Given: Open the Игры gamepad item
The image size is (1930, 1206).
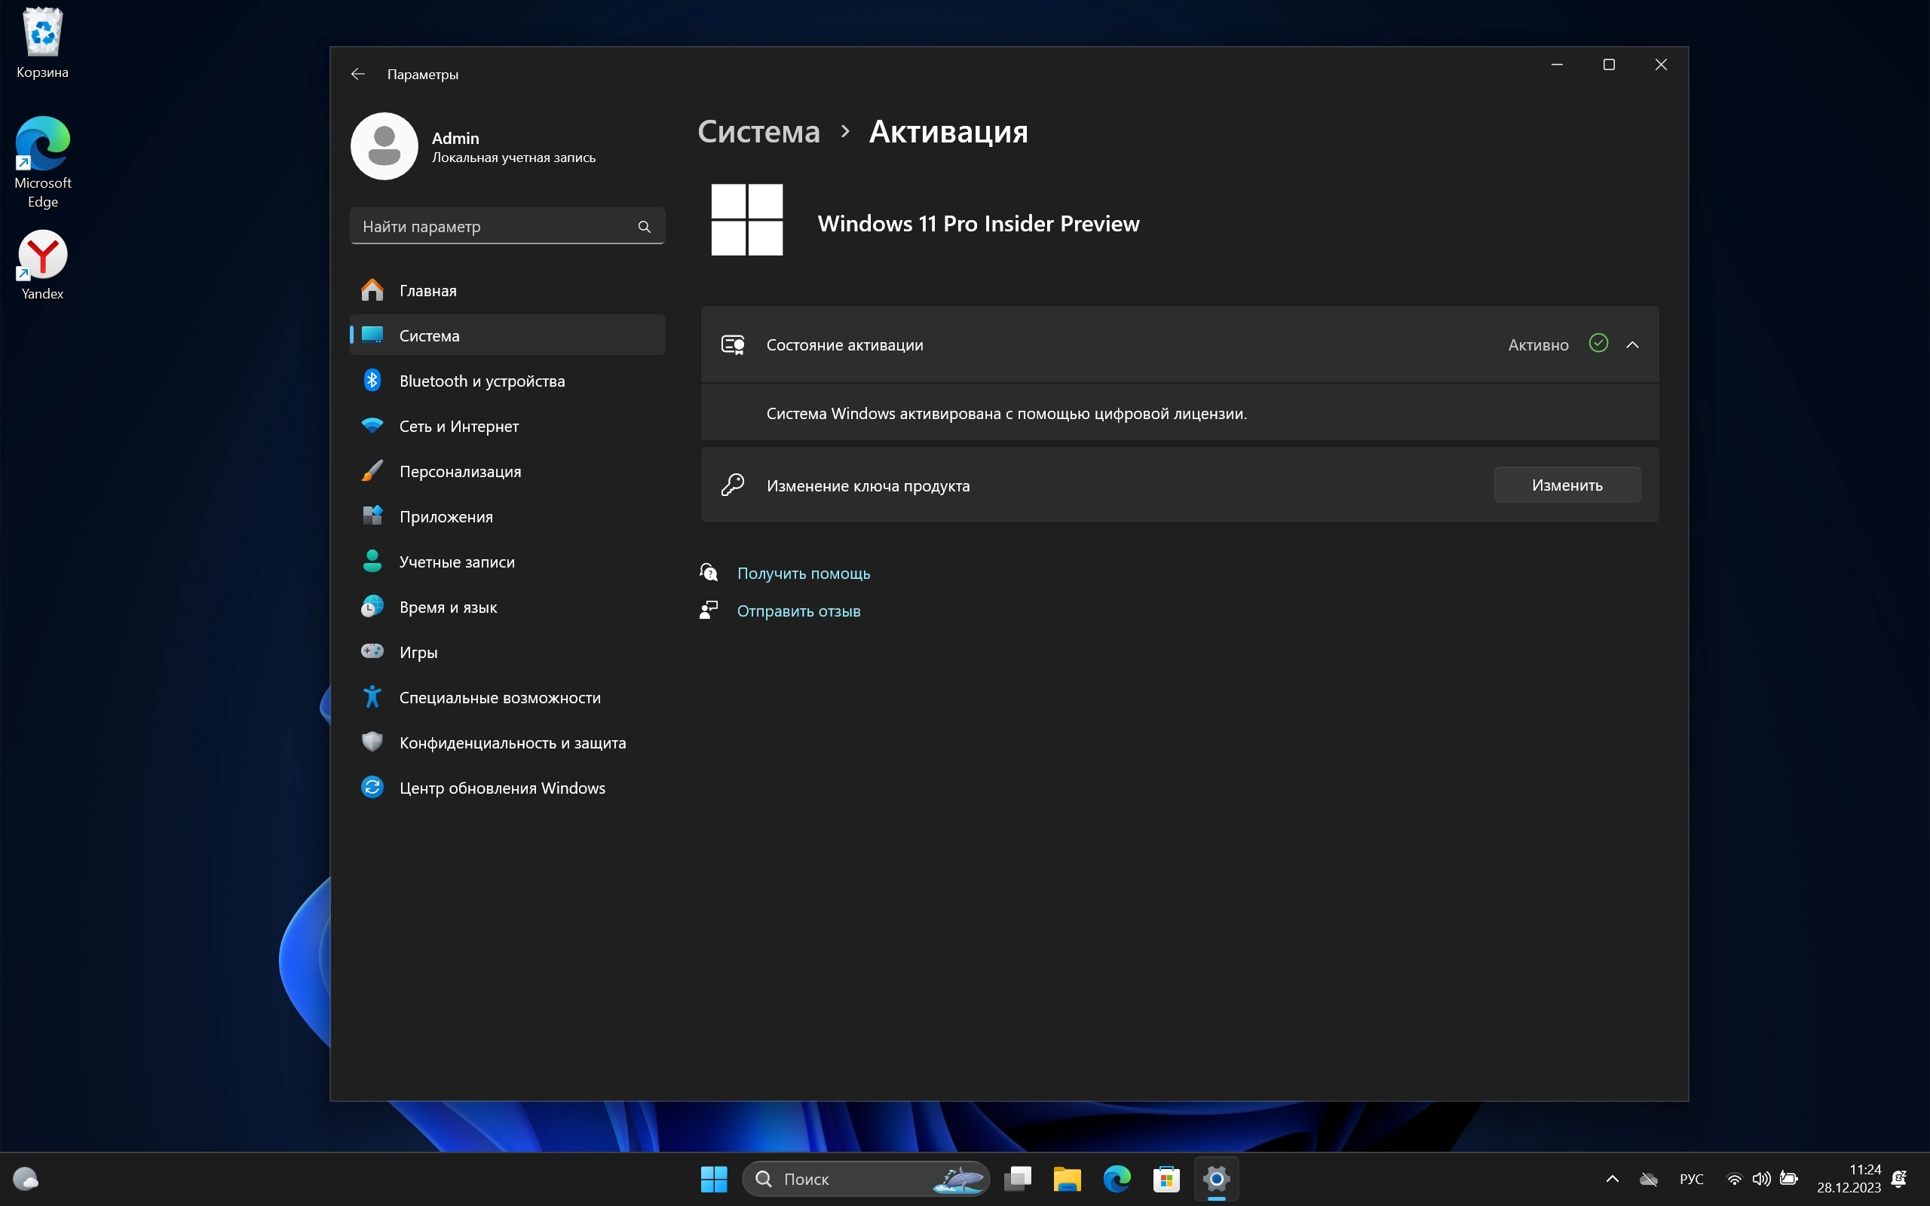Looking at the screenshot, I should tap(418, 653).
